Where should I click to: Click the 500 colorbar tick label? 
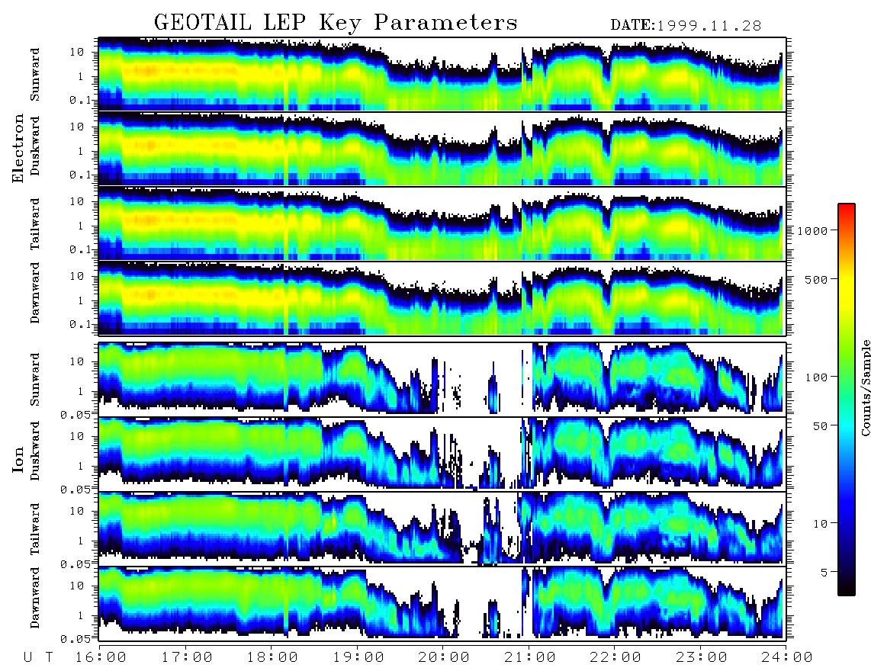coord(817,279)
